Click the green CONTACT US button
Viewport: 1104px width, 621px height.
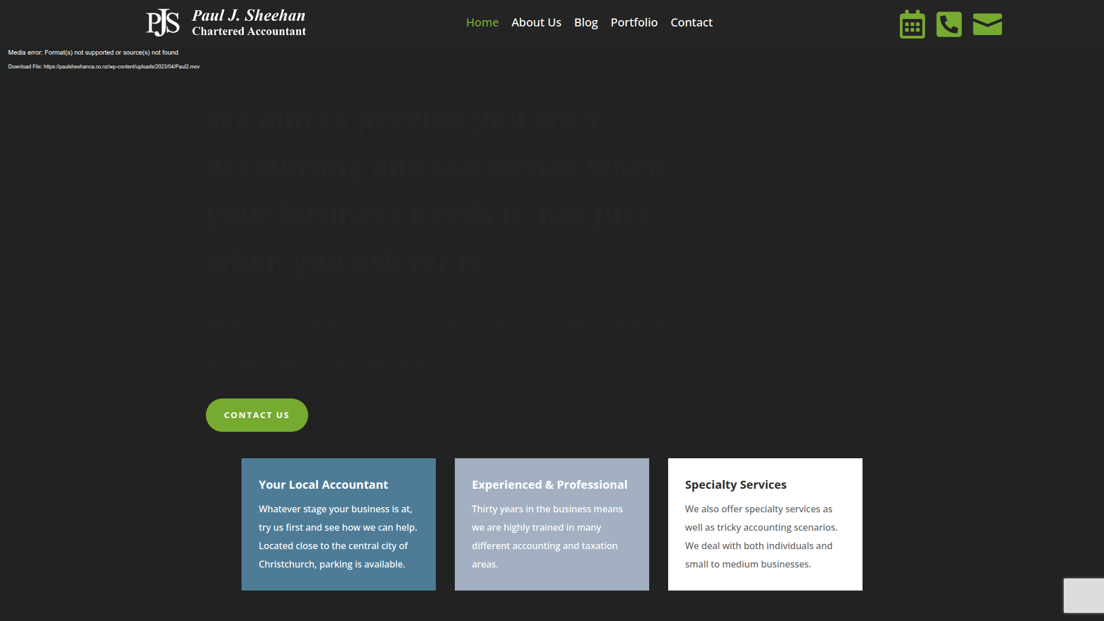click(256, 415)
